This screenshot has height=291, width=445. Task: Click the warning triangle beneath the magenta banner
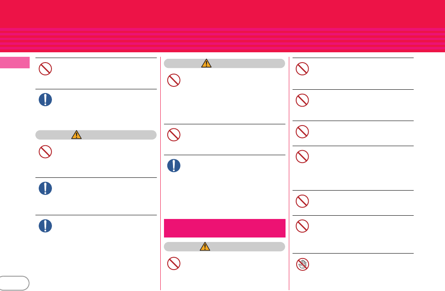(x=205, y=247)
